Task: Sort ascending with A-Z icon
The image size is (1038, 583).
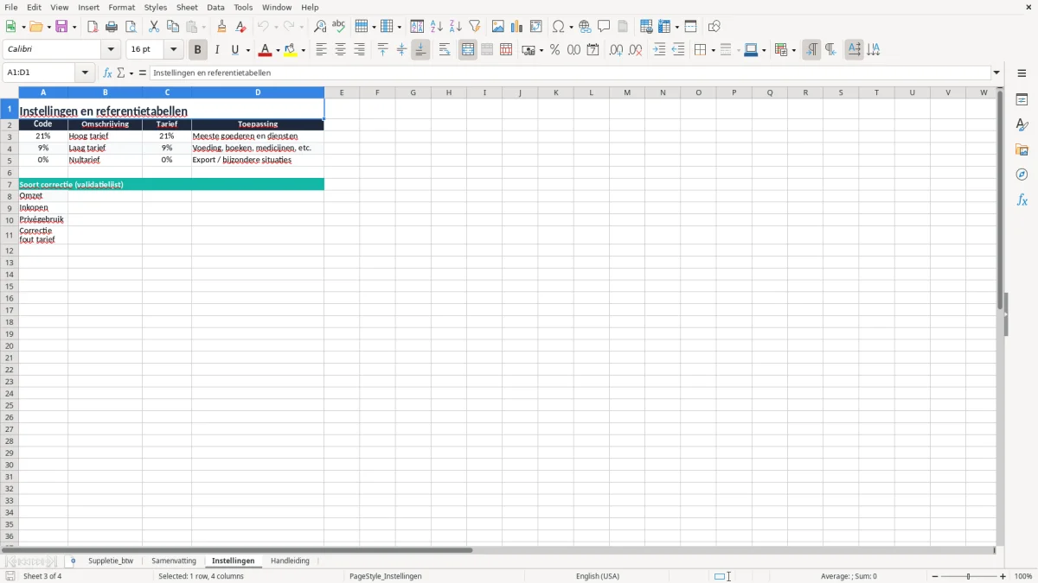Action: [x=437, y=27]
